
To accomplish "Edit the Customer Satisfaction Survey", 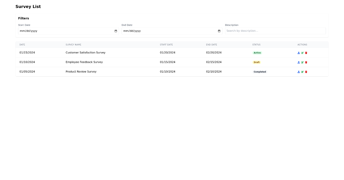I will (302, 53).
